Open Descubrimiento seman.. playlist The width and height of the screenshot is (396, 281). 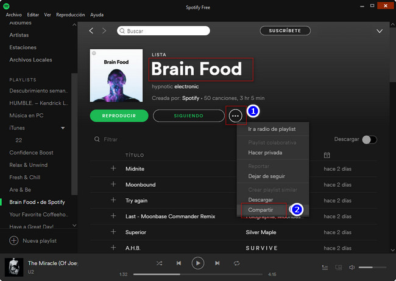[x=38, y=91]
